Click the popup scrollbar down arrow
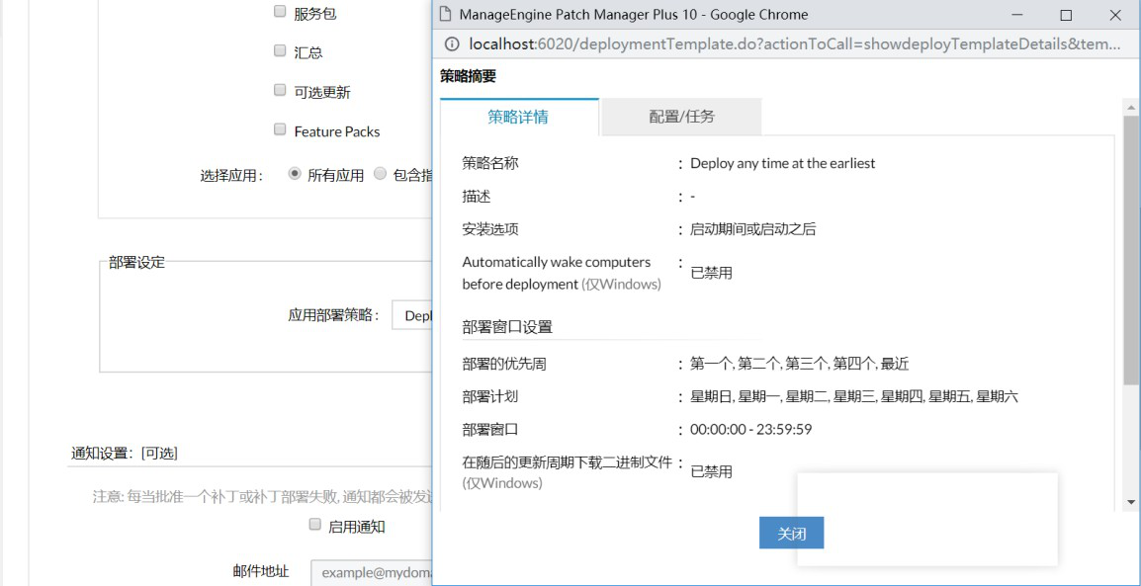Screen dimensions: 1141x586 [1131, 502]
